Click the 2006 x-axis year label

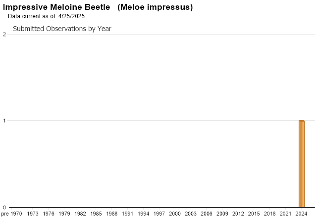coord(207,214)
